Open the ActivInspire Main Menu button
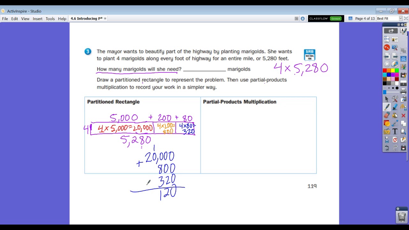Viewport: 409px width, 230px height. coord(387,40)
